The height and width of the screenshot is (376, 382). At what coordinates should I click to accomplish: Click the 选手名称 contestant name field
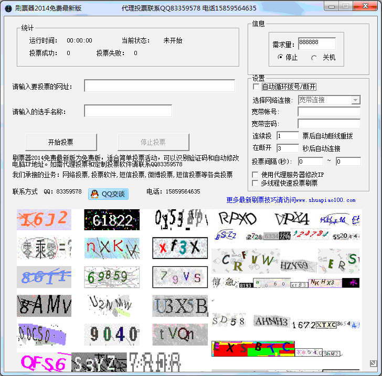(x=128, y=111)
